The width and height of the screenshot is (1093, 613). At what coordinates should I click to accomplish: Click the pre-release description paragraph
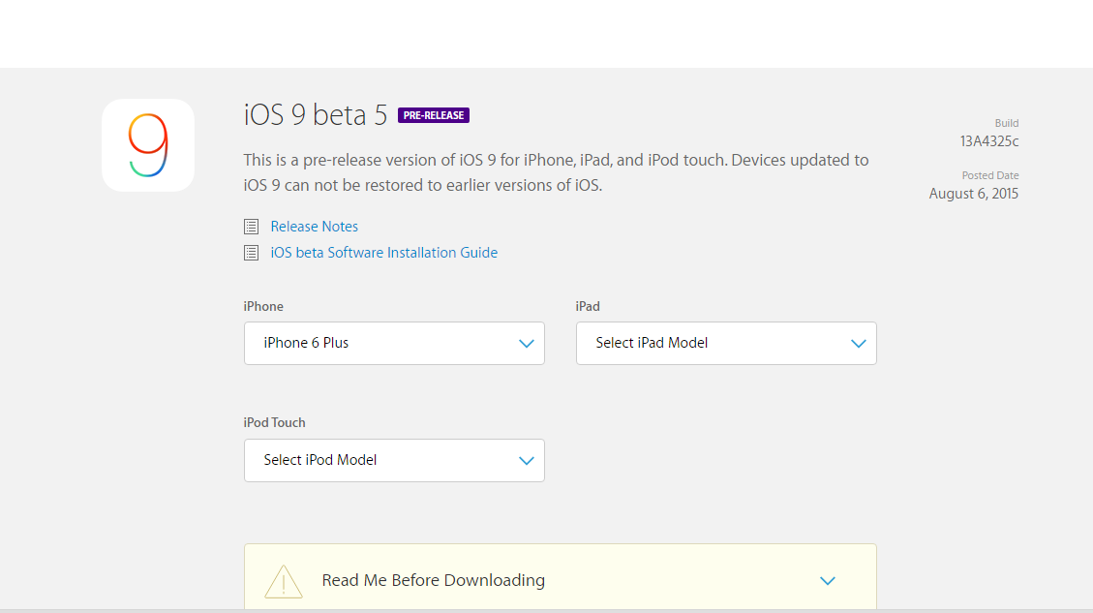(557, 172)
